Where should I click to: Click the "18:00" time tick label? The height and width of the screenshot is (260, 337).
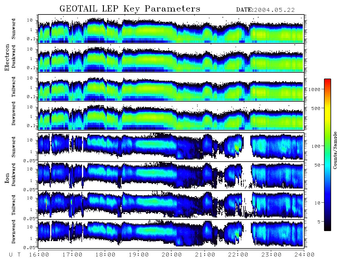click(105, 255)
